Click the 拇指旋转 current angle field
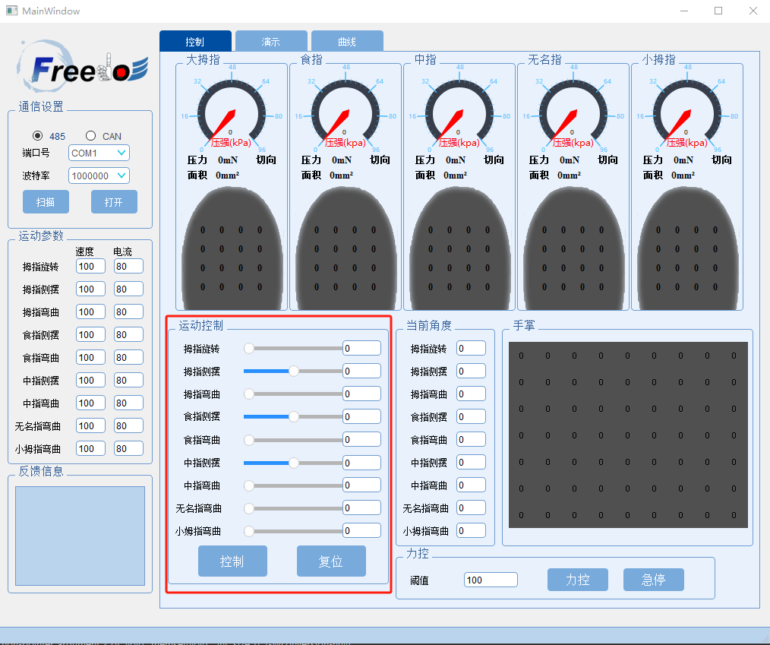The image size is (770, 645). [x=471, y=348]
